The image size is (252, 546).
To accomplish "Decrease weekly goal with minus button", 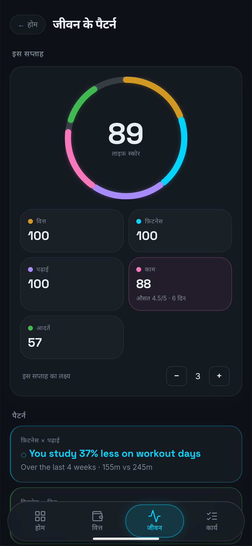I will pos(176,376).
